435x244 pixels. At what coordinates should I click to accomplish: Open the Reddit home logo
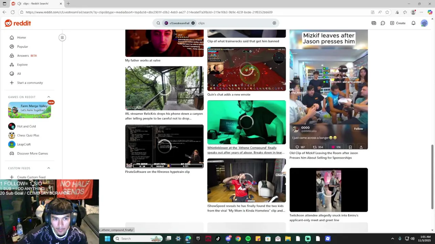pos(18,23)
